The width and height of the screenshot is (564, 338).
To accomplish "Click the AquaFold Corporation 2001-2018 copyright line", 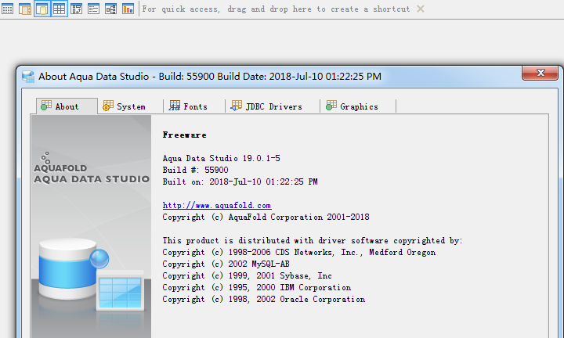I will [266, 217].
